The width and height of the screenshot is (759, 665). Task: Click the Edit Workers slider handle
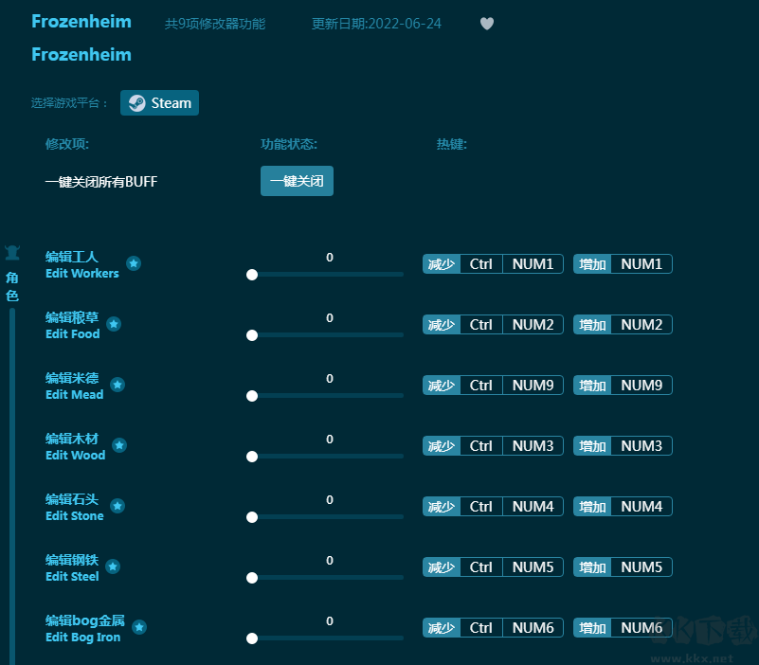252,275
